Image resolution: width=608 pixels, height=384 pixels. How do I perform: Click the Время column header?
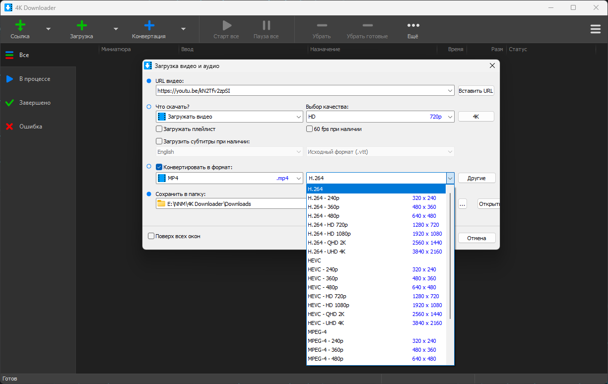click(x=456, y=49)
